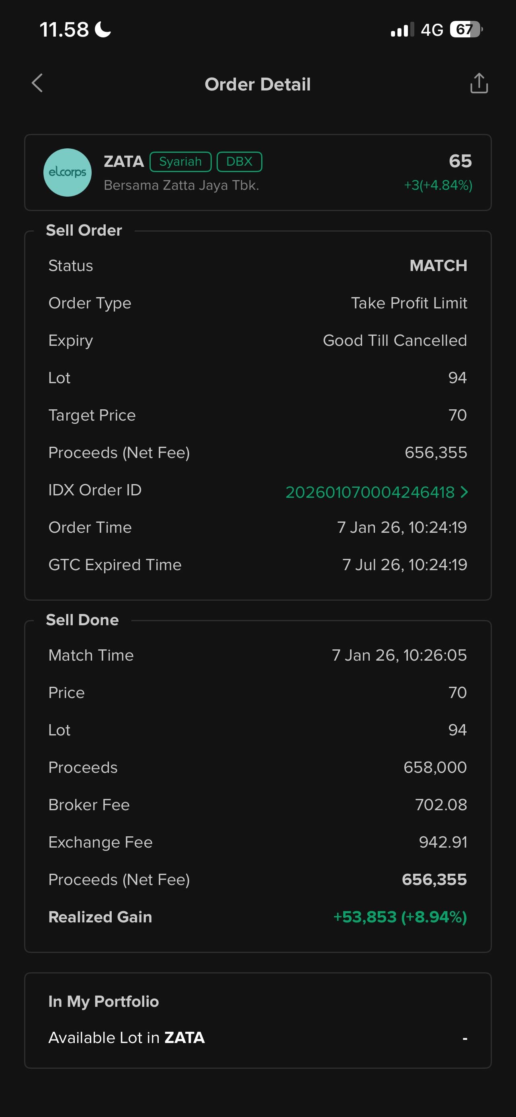This screenshot has height=1117, width=516.
Task: Tap the share icon
Action: tap(479, 83)
